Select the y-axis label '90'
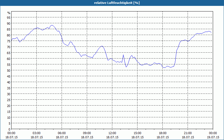The width and height of the screenshot is (224, 140). [9, 23]
